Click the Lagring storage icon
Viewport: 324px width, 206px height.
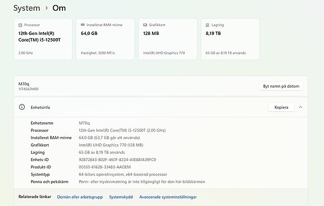(x=207, y=25)
